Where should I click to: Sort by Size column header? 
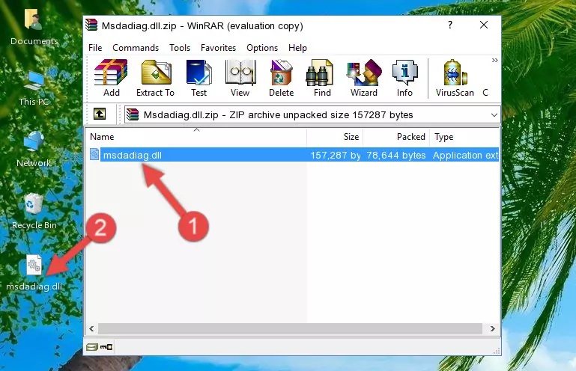[335, 137]
